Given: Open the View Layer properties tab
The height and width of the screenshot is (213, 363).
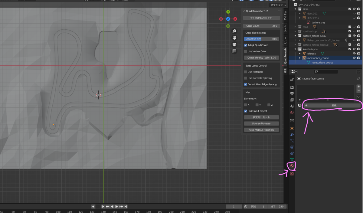Looking at the screenshot, I should click(x=292, y=100).
